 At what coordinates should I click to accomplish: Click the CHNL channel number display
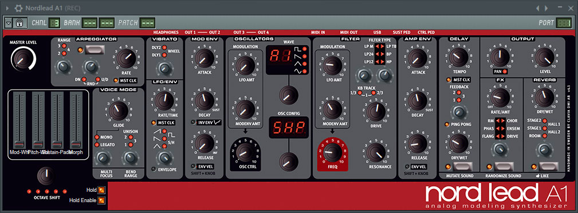54,23
